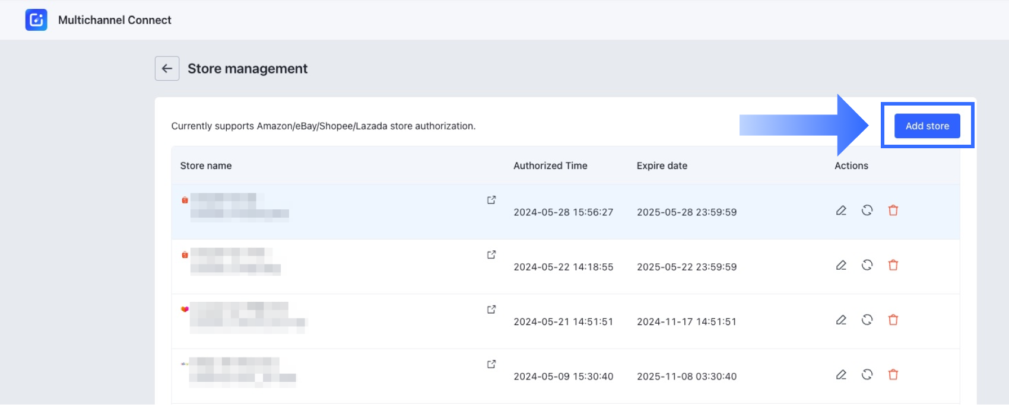The image size is (1009, 405).
Task: Go back using the arrow button
Action: [x=167, y=69]
